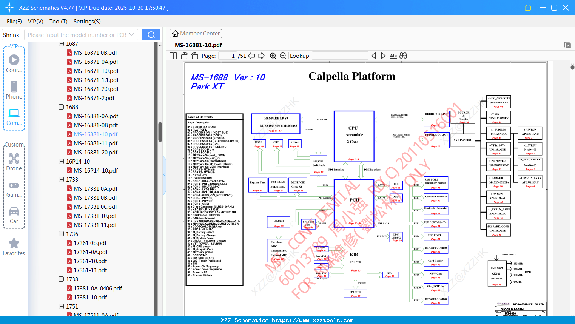Viewport: 575px width, 324px height.
Task: Select MS-16881-10.pdf in tree
Action: (96, 134)
